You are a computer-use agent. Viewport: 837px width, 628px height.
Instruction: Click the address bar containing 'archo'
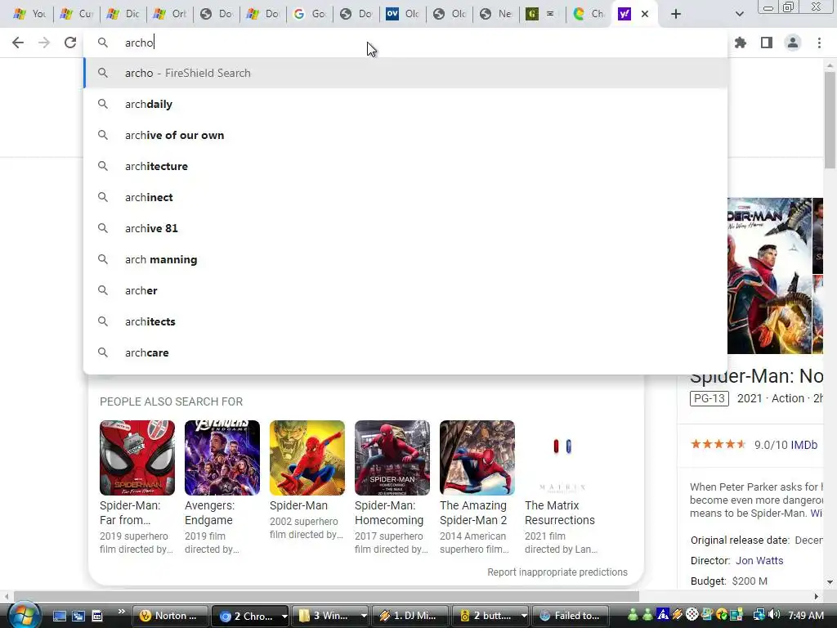point(405,43)
